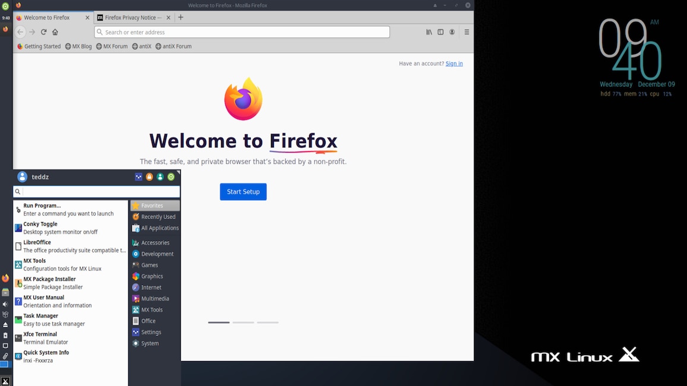Open Firefox from the left panel
Screen dimensions: 687x386
(x=5, y=277)
